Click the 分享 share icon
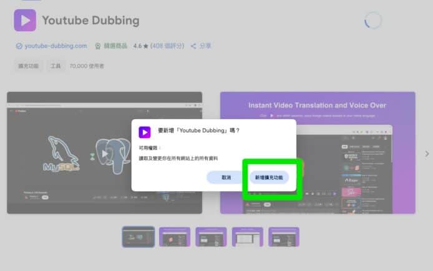 pyautogui.click(x=193, y=46)
